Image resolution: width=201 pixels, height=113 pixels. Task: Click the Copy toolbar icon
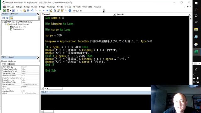point(21,10)
